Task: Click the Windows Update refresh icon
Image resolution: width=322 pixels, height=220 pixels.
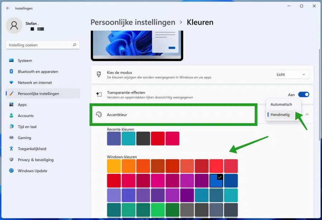Action: 11,171
